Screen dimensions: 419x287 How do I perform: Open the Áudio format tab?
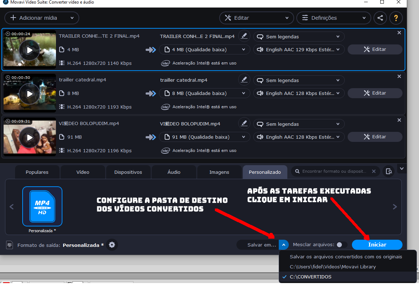pos(174,172)
